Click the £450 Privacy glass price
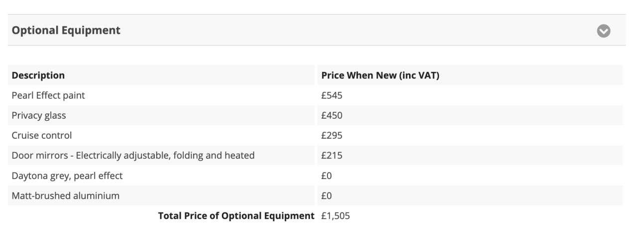The width and height of the screenshot is (637, 245). click(x=332, y=115)
